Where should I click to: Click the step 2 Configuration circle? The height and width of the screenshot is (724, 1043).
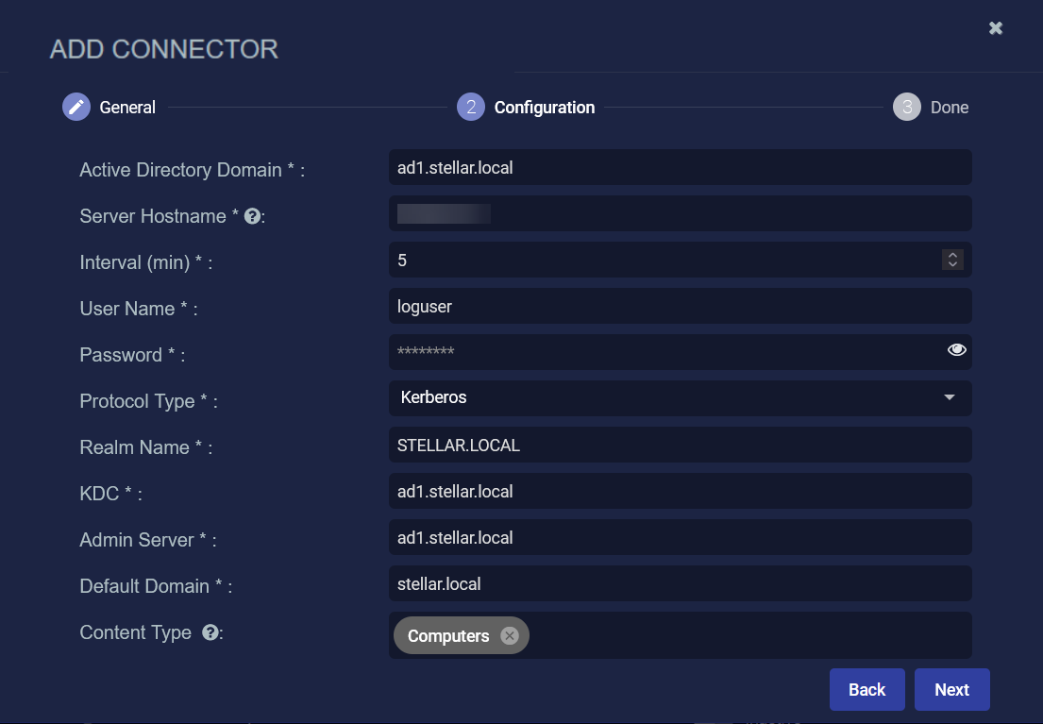[x=471, y=107]
